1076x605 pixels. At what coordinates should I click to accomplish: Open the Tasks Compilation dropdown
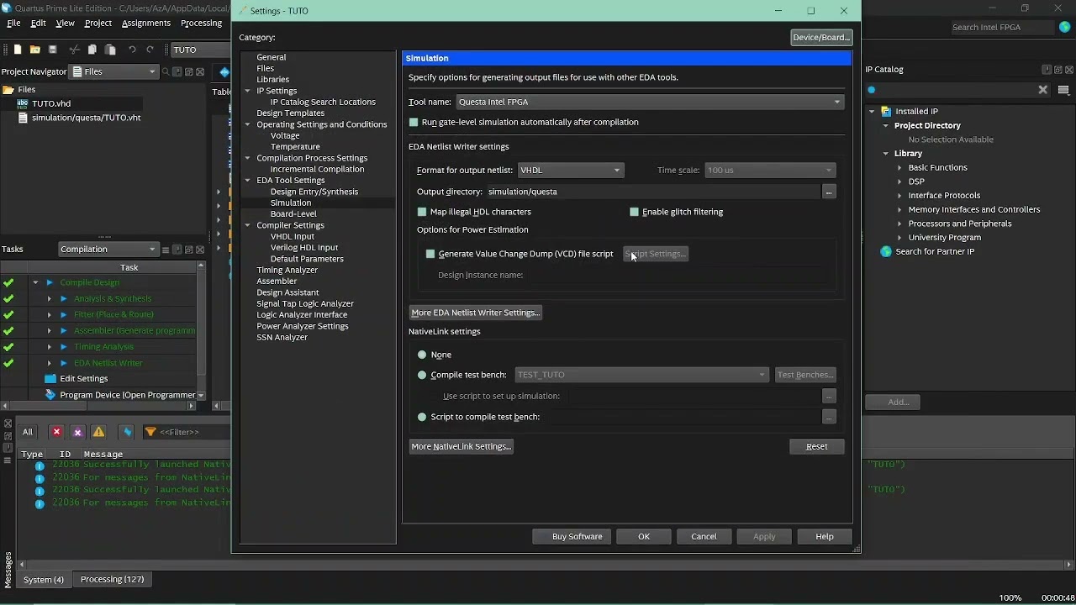(108, 250)
